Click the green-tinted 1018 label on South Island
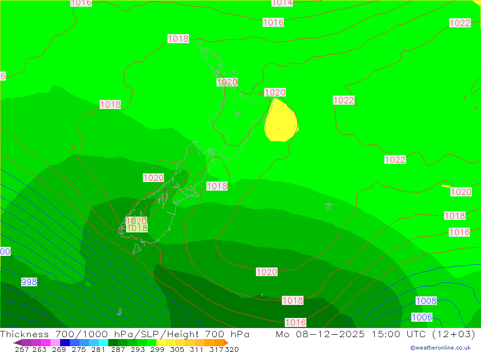The height and width of the screenshot is (352, 481). 137,228
